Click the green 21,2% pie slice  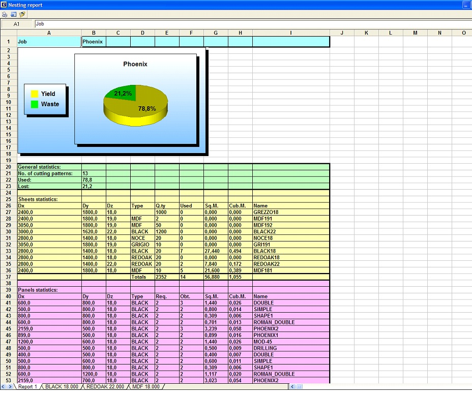point(120,94)
